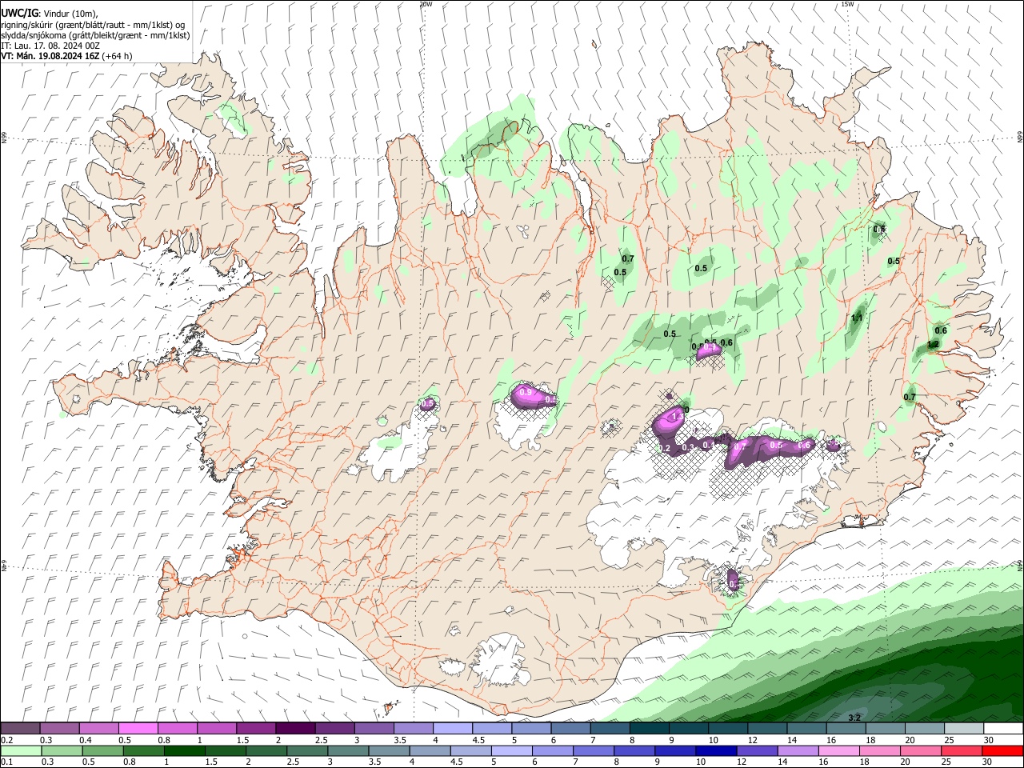The width and height of the screenshot is (1024, 768).
Task: Click the deep blue 10 swatch on rain scale
Action: point(716,751)
